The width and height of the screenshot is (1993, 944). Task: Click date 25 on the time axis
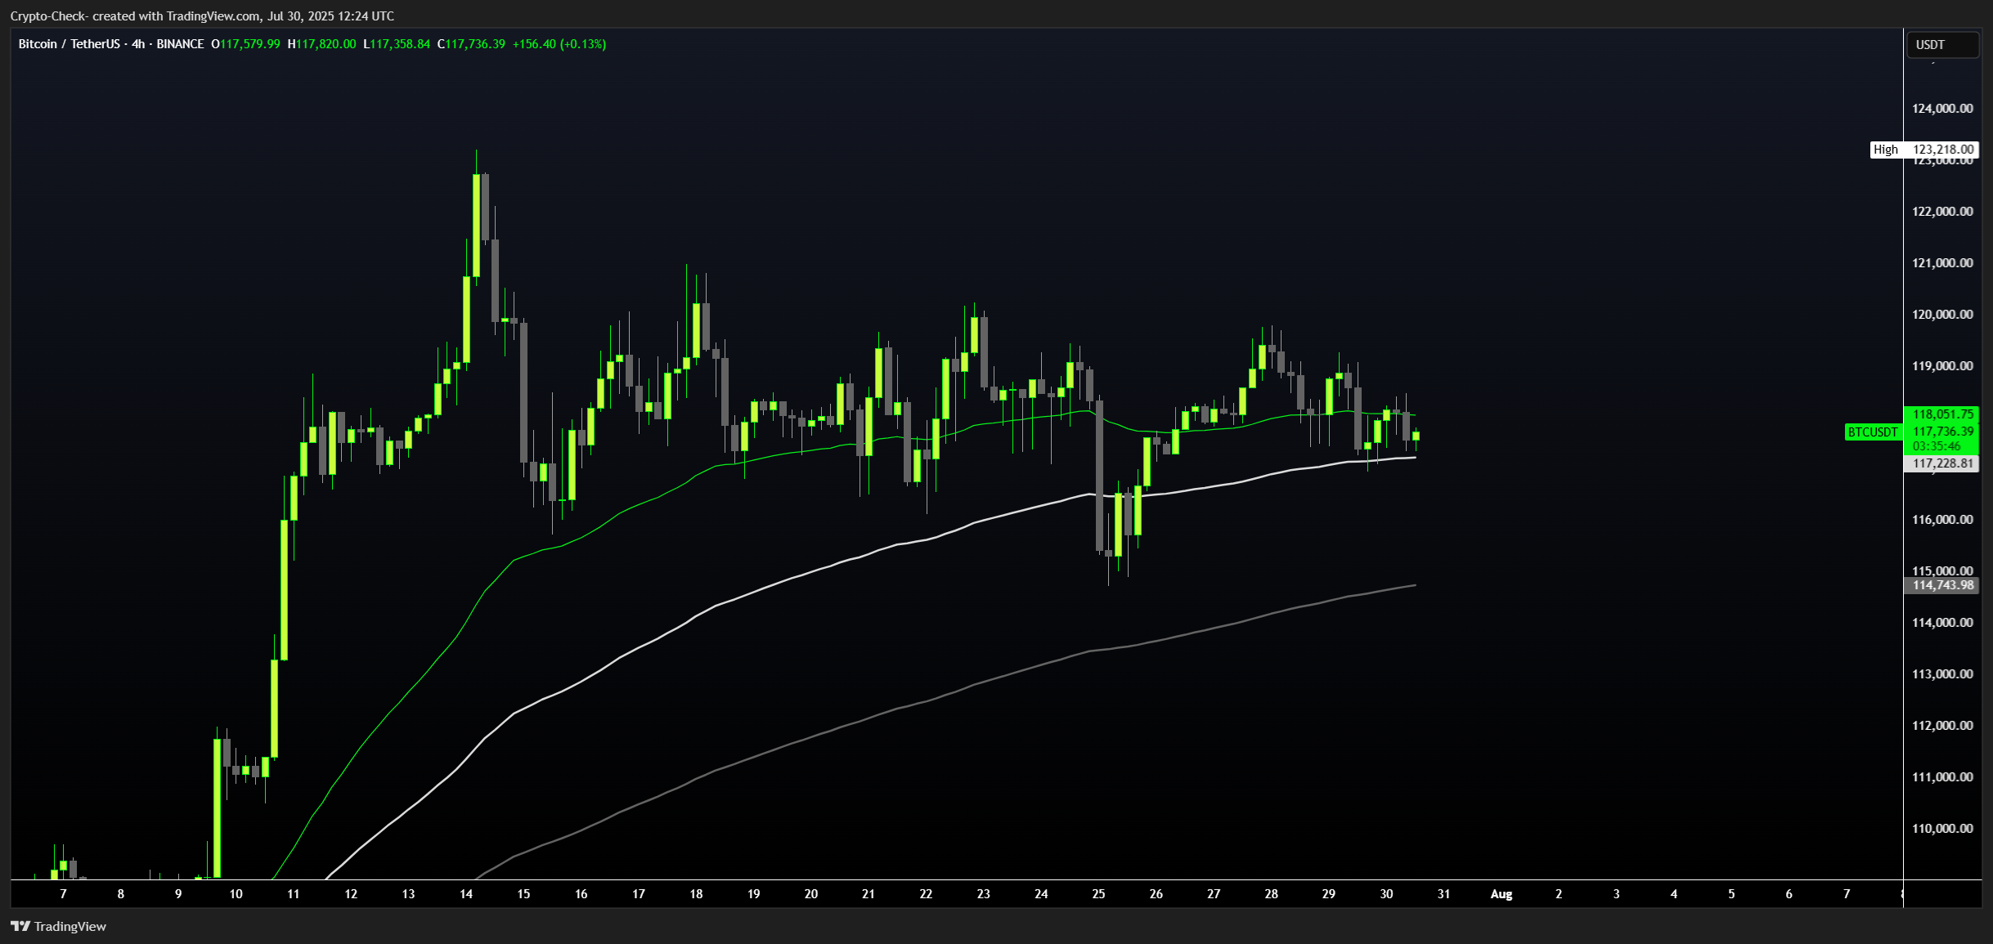click(x=1098, y=894)
